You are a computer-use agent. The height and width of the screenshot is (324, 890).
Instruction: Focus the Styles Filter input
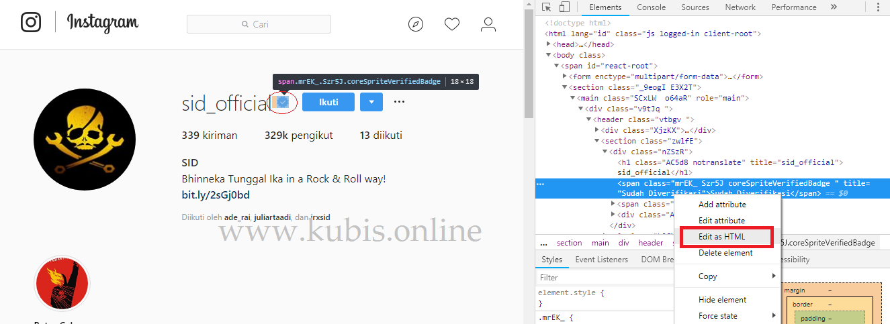(605, 277)
